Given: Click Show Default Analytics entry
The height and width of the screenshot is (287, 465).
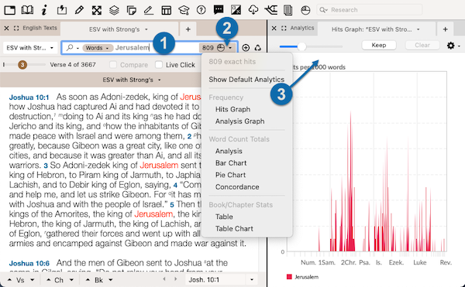Looking at the screenshot, I should 246,80.
